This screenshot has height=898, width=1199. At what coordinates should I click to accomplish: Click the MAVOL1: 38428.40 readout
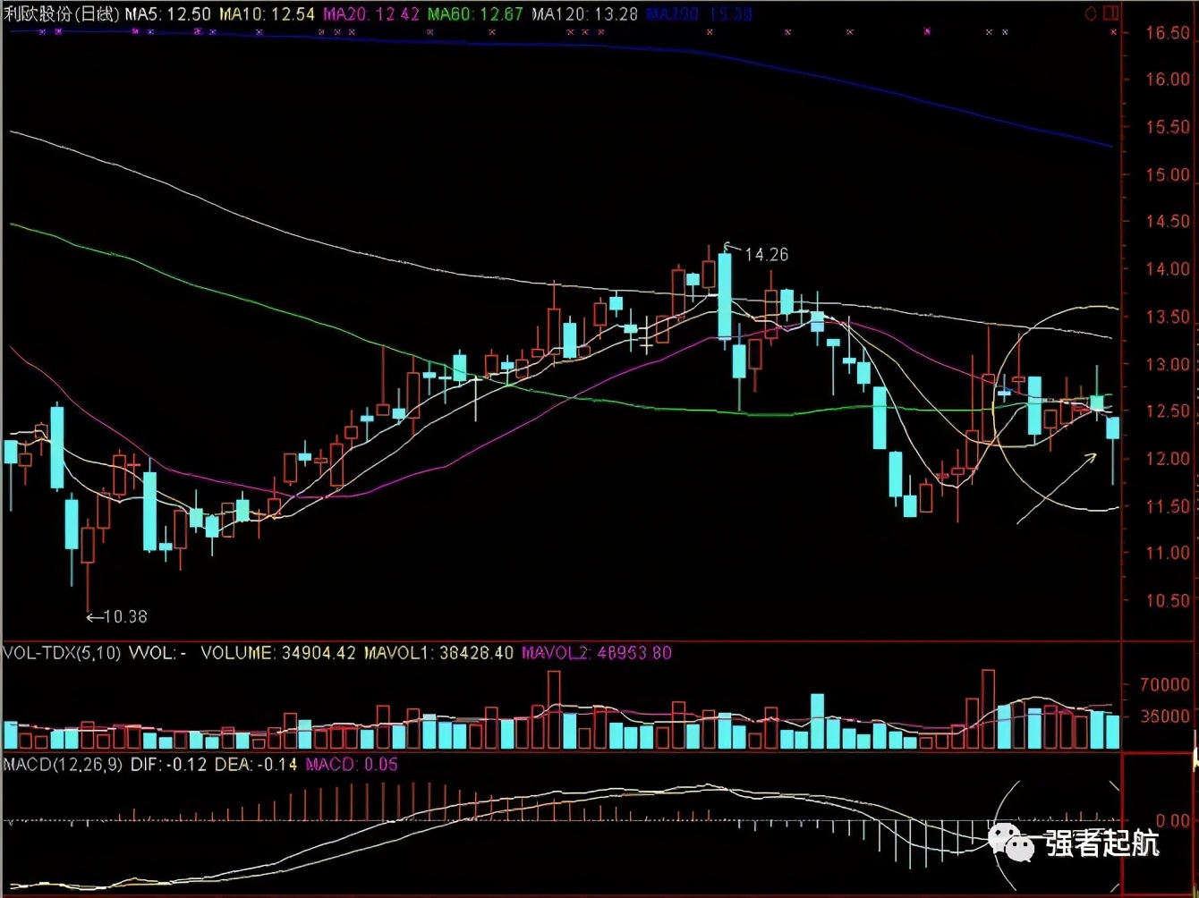438,653
